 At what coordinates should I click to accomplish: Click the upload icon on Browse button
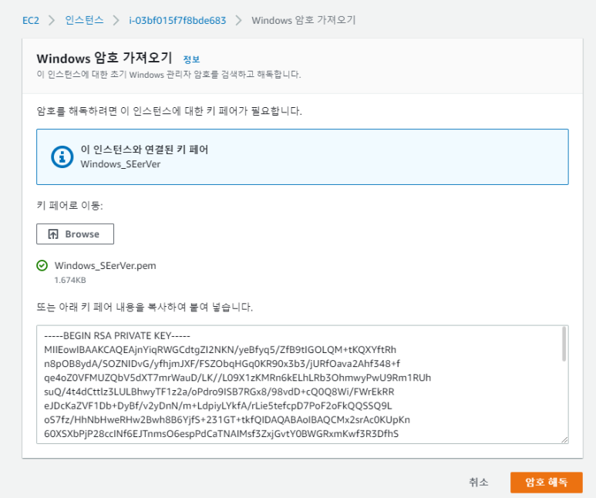(53, 234)
